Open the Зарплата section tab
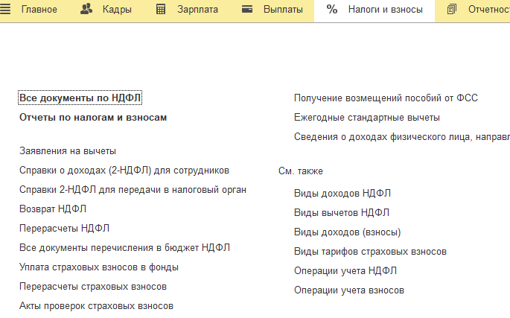This screenshot has height=318, width=510. click(197, 10)
